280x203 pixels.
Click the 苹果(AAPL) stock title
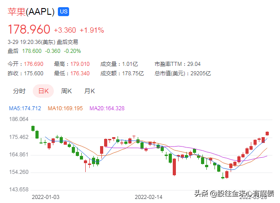[31, 12]
